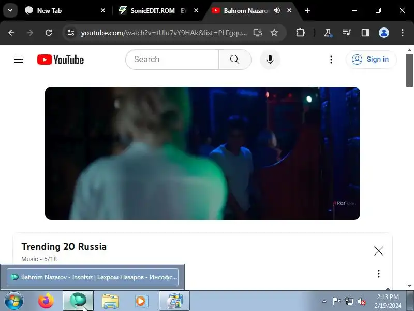Screen dimensions: 414x311
Task: Search with voice microphone icon
Action: click(x=270, y=60)
